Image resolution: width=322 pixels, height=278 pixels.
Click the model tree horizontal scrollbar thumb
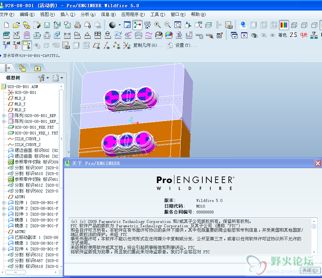(x=16, y=272)
